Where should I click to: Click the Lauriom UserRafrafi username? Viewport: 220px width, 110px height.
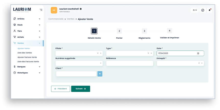click(x=69, y=9)
